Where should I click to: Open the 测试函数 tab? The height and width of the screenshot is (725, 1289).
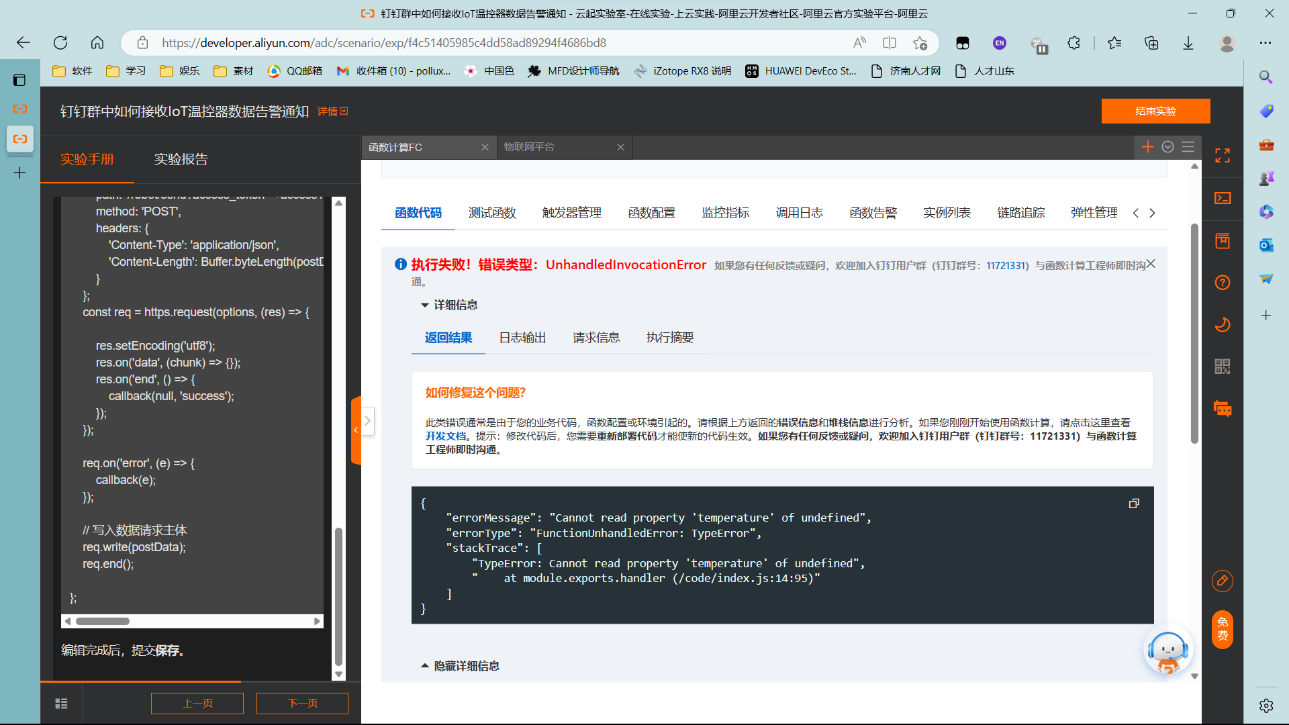coord(492,213)
